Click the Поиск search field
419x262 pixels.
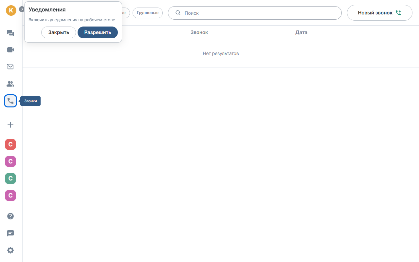point(255,13)
